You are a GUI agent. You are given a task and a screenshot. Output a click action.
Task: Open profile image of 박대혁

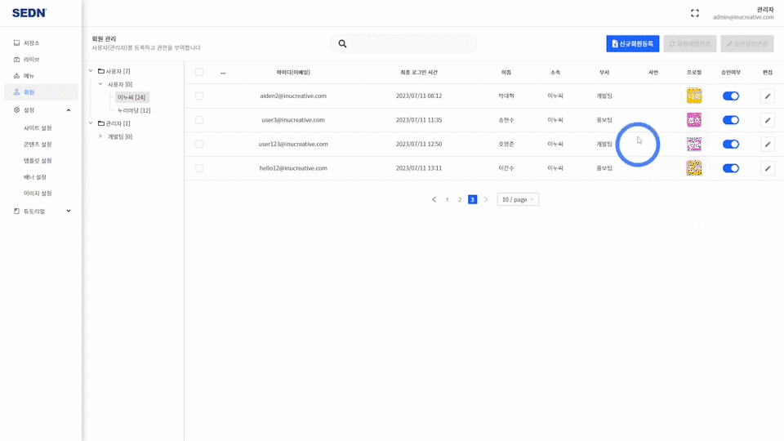[694, 96]
